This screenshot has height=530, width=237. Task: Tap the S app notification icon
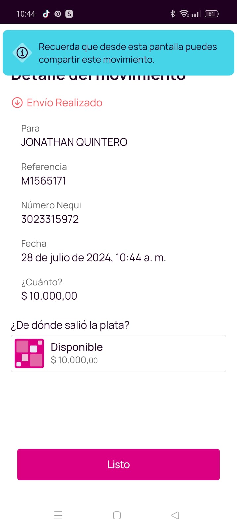[69, 14]
